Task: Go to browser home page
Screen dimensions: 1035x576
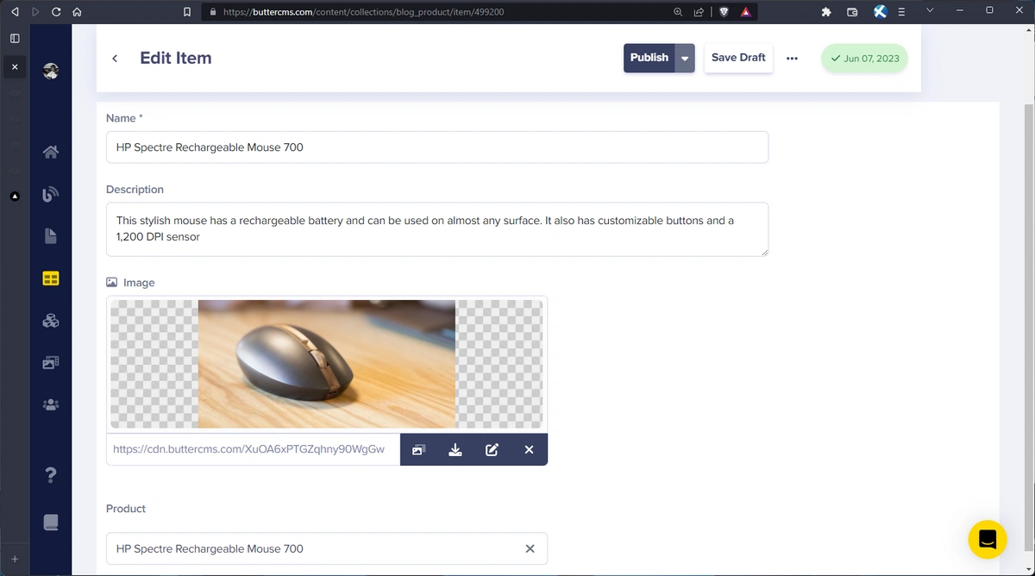Action: (77, 12)
